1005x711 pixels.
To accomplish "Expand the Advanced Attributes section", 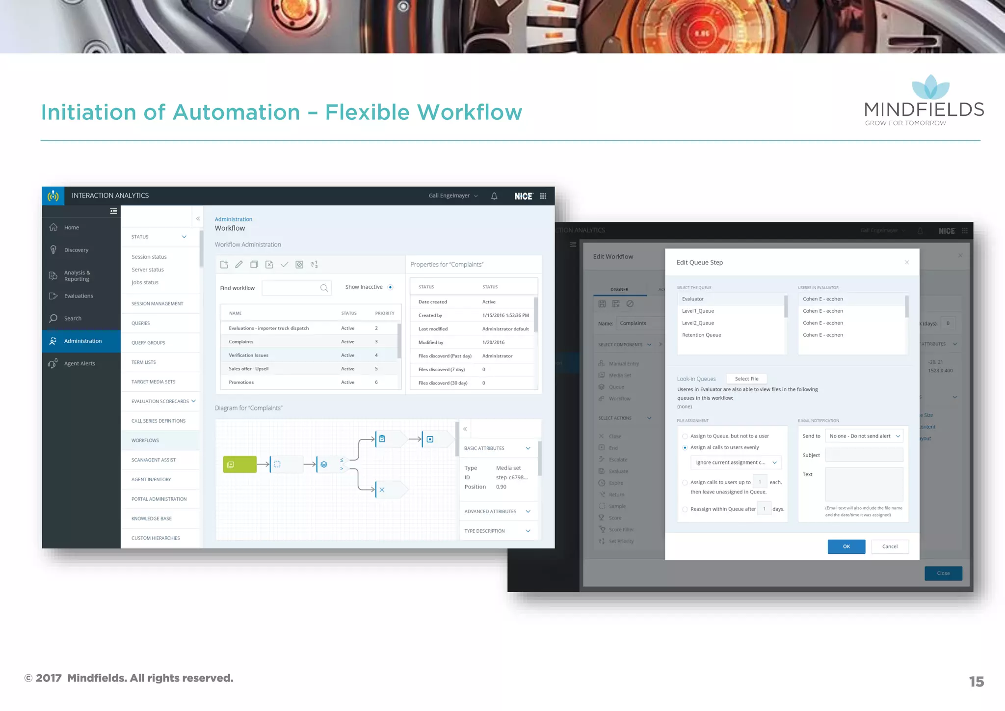I will [x=528, y=512].
